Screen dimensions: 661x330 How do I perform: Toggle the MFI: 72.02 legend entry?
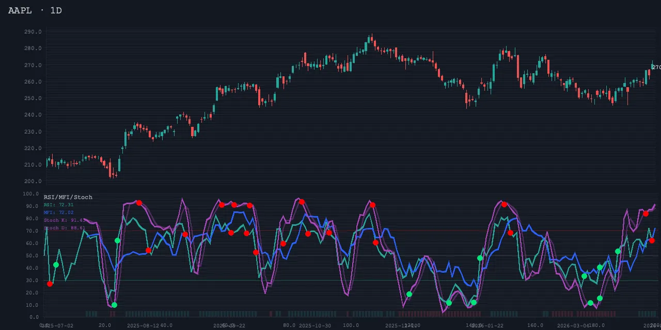[58, 212]
